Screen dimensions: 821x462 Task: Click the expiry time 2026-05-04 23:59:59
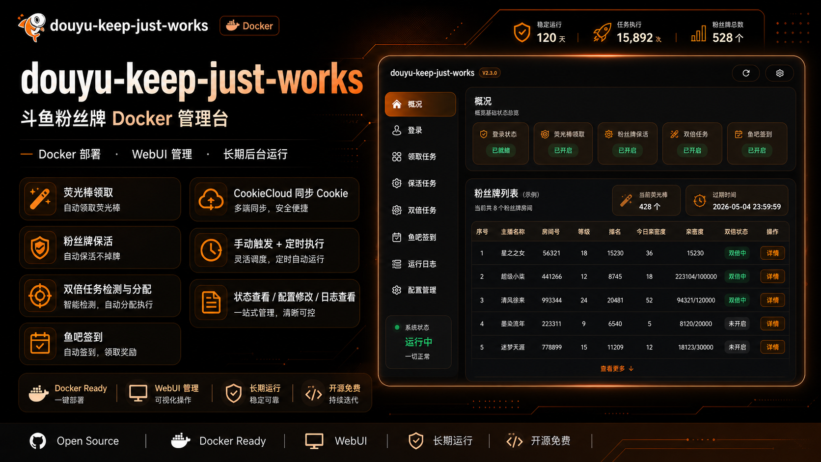pyautogui.click(x=746, y=207)
